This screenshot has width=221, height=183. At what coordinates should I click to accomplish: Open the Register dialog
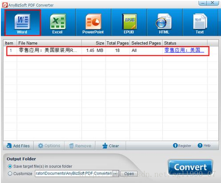[182, 146]
